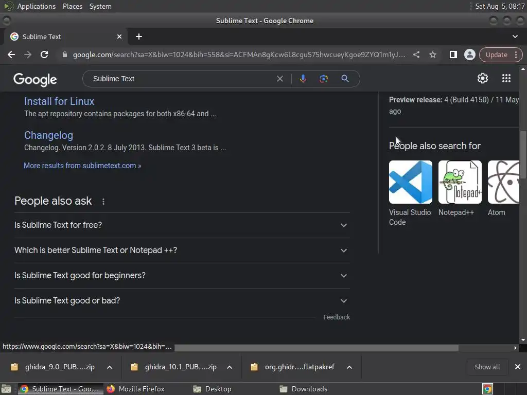Open People also ask options menu
Image resolution: width=527 pixels, height=395 pixels.
(x=103, y=202)
